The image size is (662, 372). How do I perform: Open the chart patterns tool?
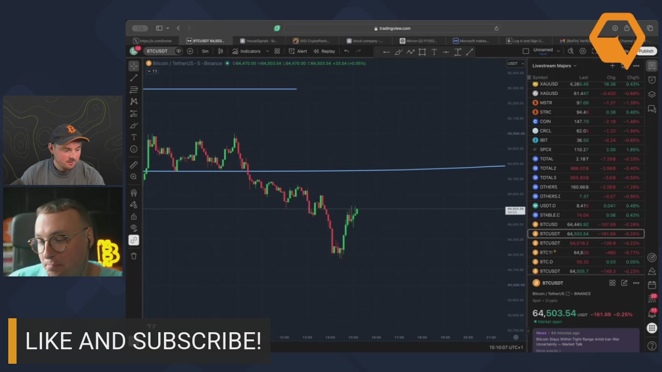click(x=134, y=102)
